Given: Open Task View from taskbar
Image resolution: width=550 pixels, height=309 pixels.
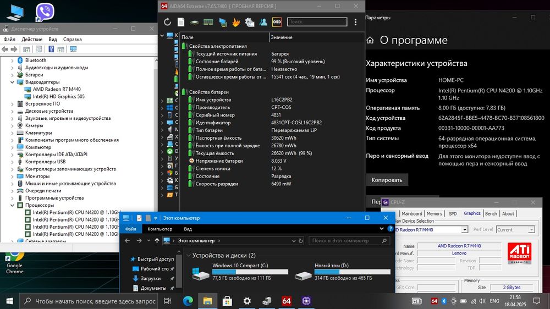Looking at the screenshot, I should tap(167, 301).
